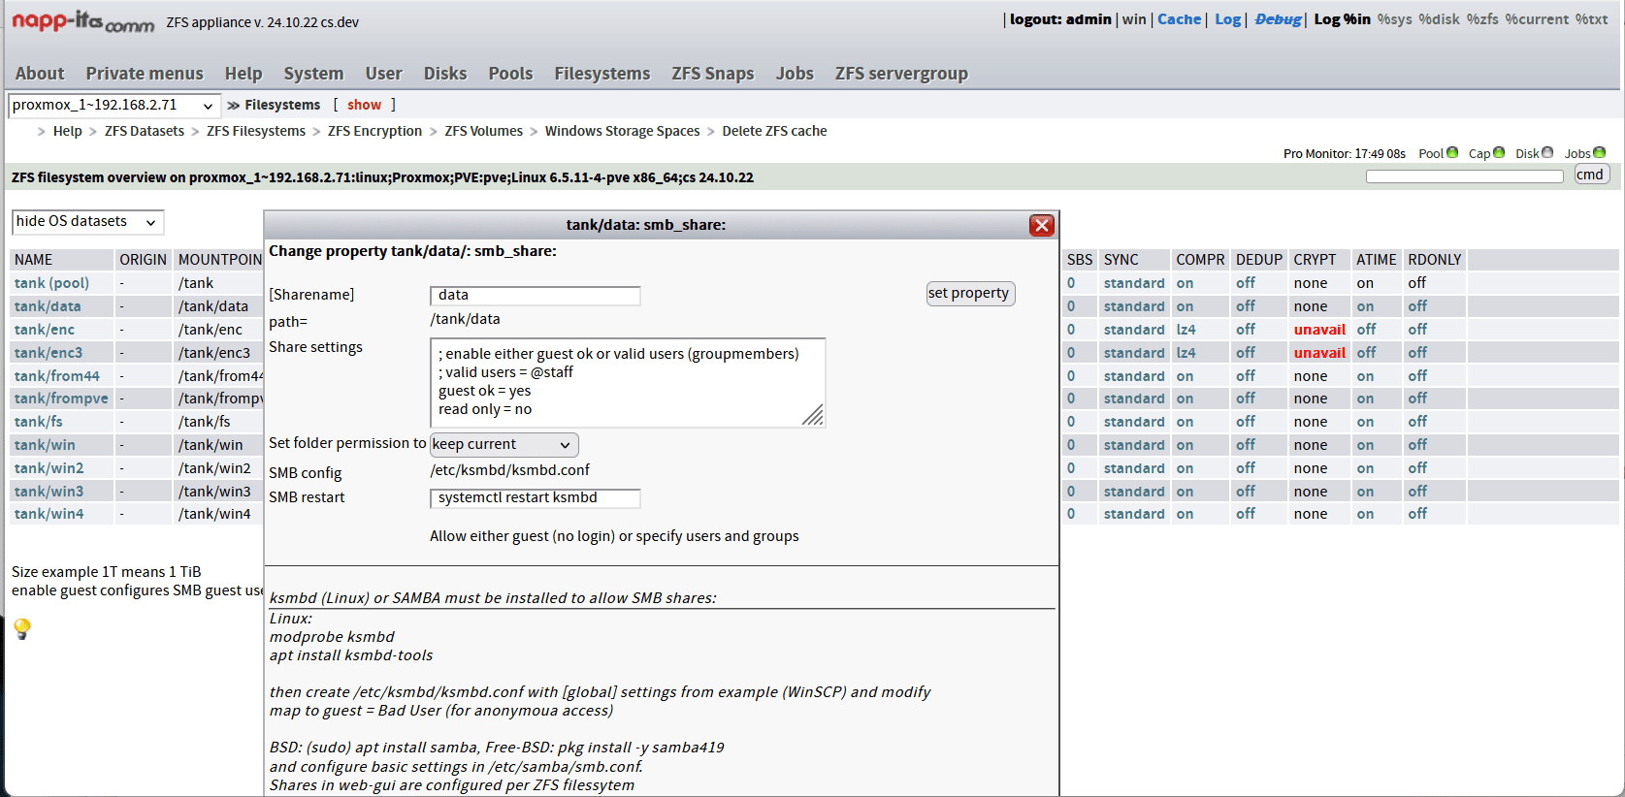
Task: Open the tank/enc3 dataset link
Action: (x=49, y=353)
